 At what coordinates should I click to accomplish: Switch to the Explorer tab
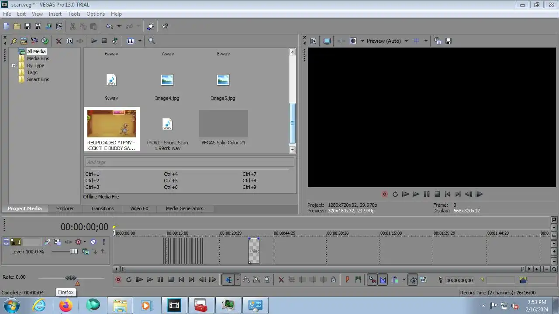65,208
